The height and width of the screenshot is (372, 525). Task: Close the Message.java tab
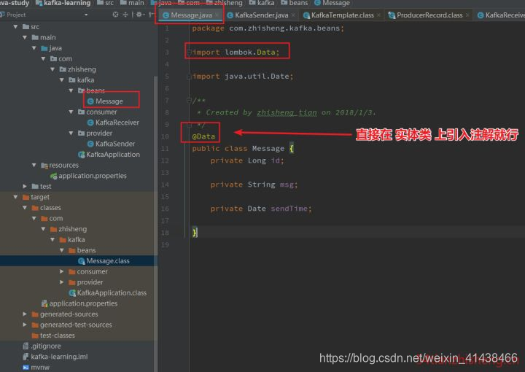pos(217,15)
